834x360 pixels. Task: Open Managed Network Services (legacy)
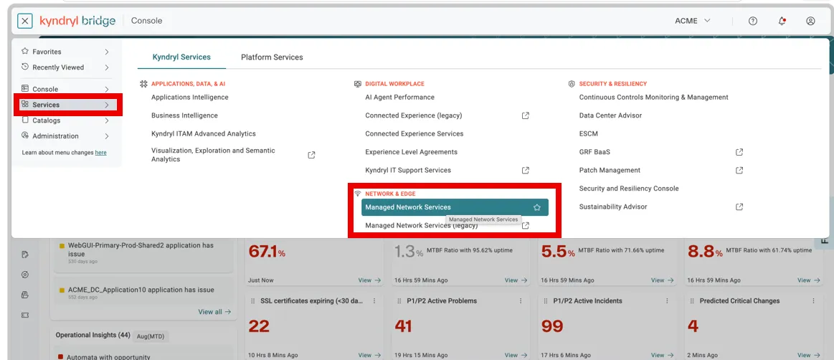click(421, 225)
